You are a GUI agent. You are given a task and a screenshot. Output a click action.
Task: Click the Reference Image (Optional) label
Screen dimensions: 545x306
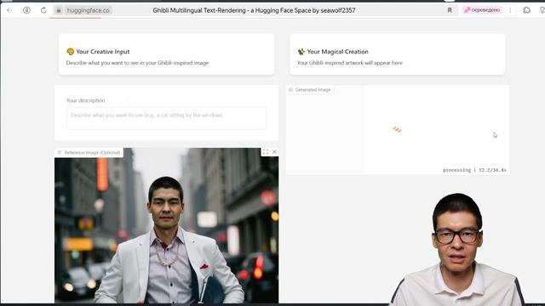click(x=92, y=153)
